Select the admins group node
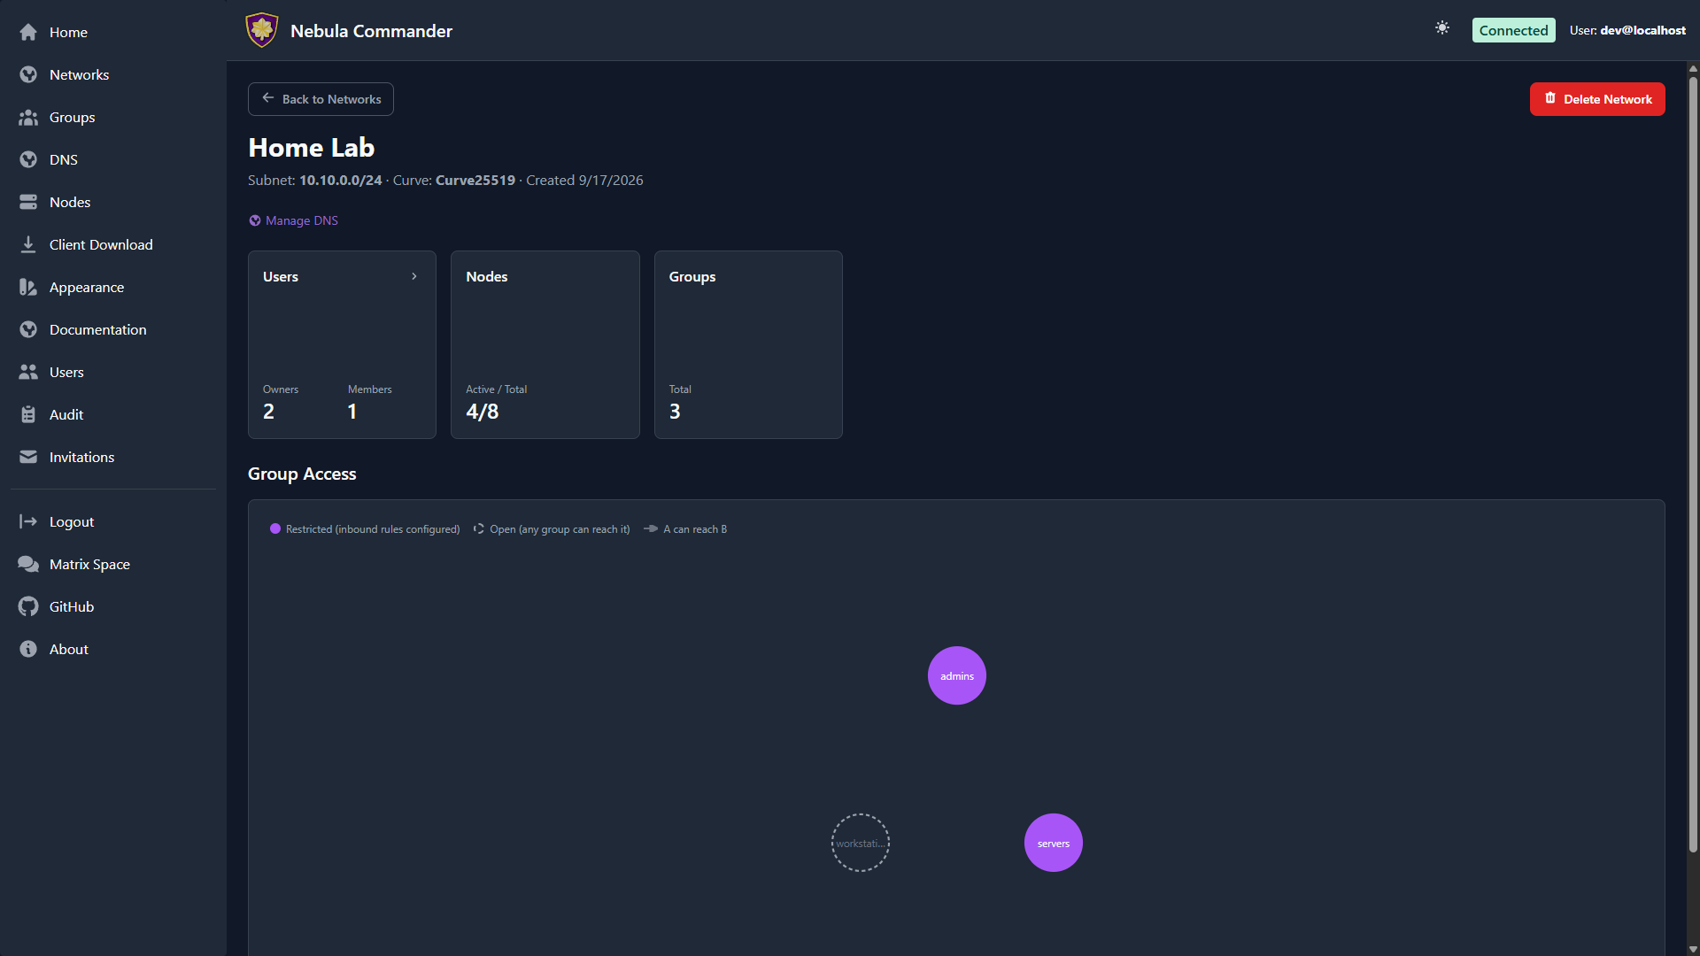The height and width of the screenshot is (956, 1700). (x=957, y=675)
